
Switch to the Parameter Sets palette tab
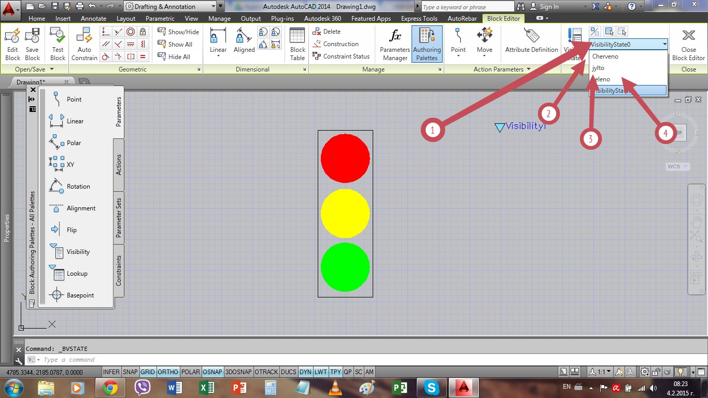[119, 217]
